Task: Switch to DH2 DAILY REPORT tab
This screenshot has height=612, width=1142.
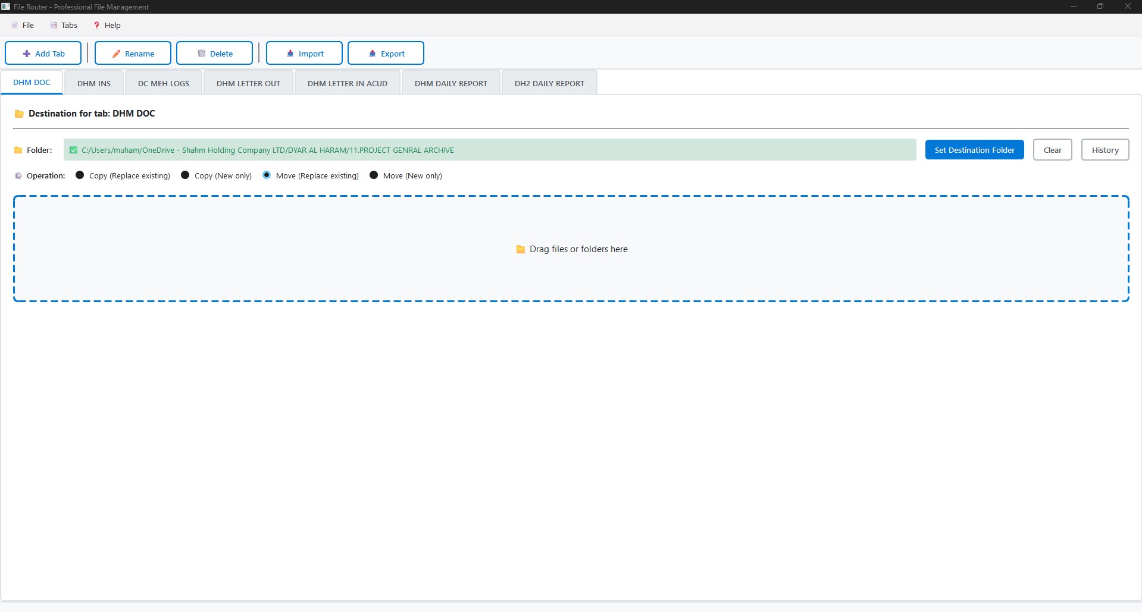Action: coord(549,83)
